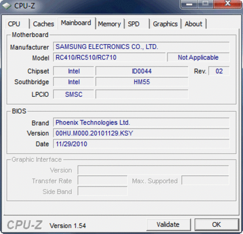Click the Transfer Rate field
This screenshot has height=234, width=243.
103,181
